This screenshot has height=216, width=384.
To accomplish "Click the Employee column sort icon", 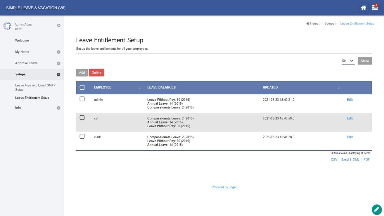I will click(x=139, y=88).
